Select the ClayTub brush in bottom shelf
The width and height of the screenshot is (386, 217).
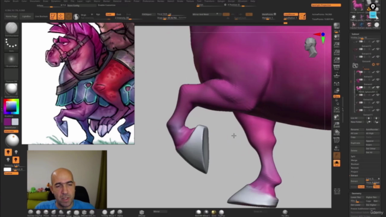pos(38,213)
